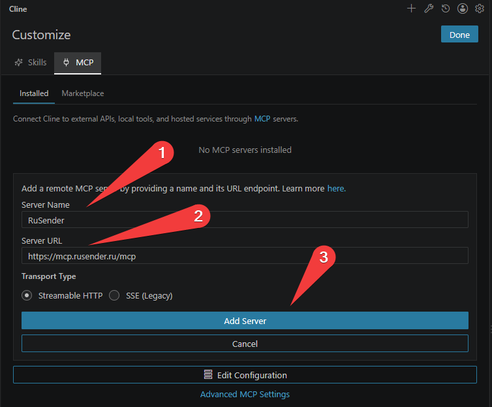The image size is (492, 407).
Task: Open the Marketplace sub-tab
Action: tap(83, 93)
